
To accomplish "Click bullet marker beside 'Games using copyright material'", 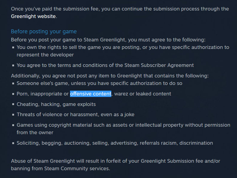I will click(x=13, y=125).
